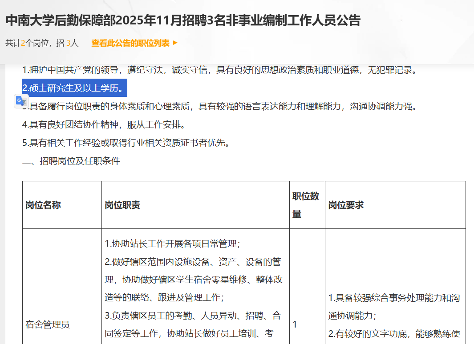Click the requirement 2.有较好的文字功底

click(394, 334)
